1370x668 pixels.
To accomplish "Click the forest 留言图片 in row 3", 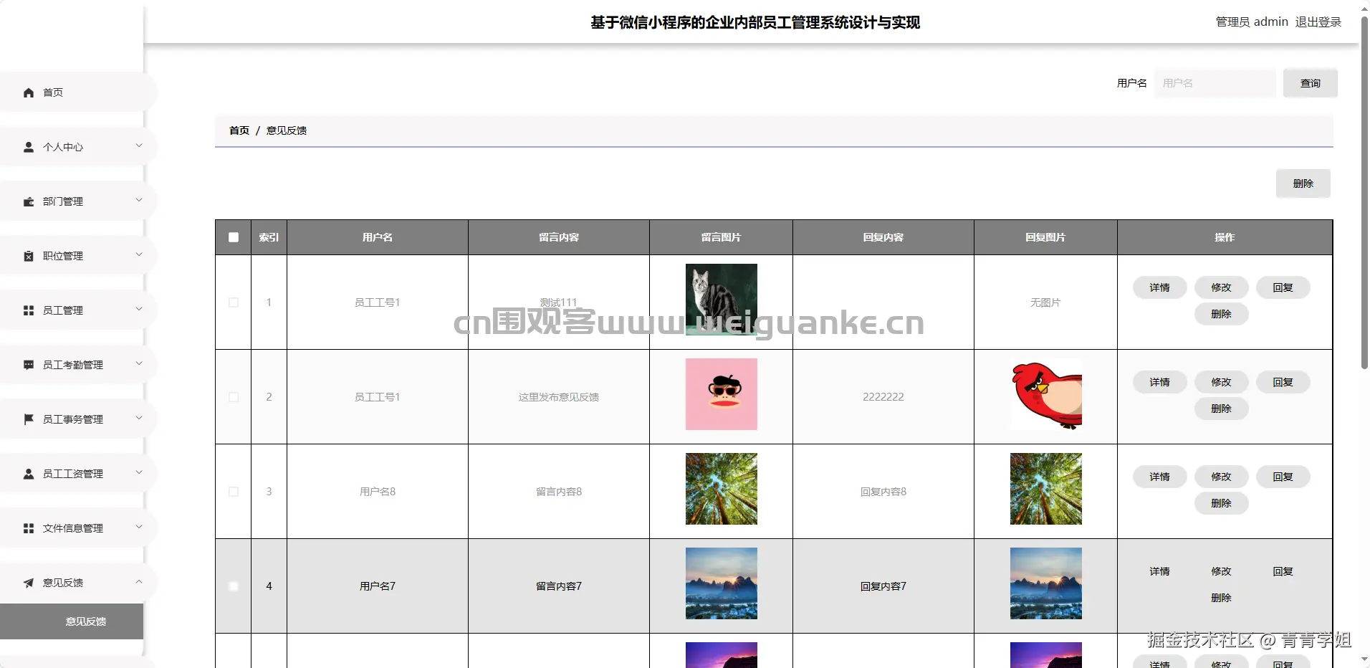I will [721, 489].
